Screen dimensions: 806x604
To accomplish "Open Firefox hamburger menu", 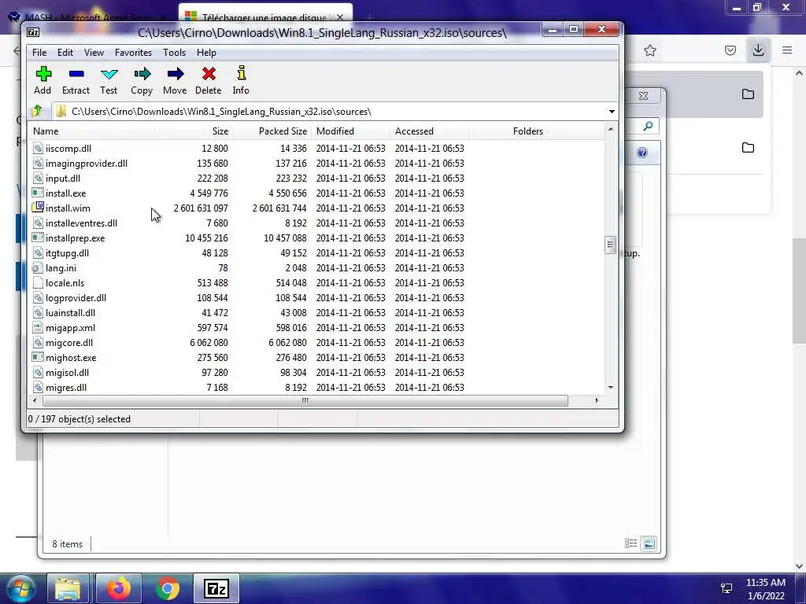I will click(x=787, y=50).
